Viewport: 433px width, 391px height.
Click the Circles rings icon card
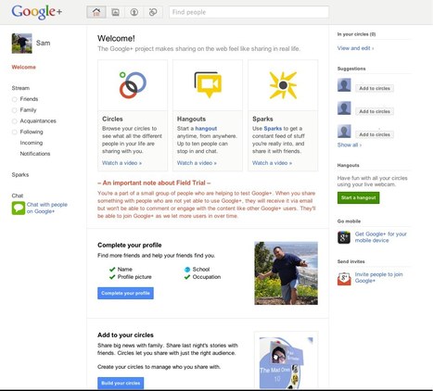(133, 85)
